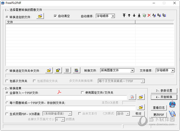Image resolution: width=180 pixels, height=131 pixels.
Task: Click the source folder path field
Action: click(90, 76)
